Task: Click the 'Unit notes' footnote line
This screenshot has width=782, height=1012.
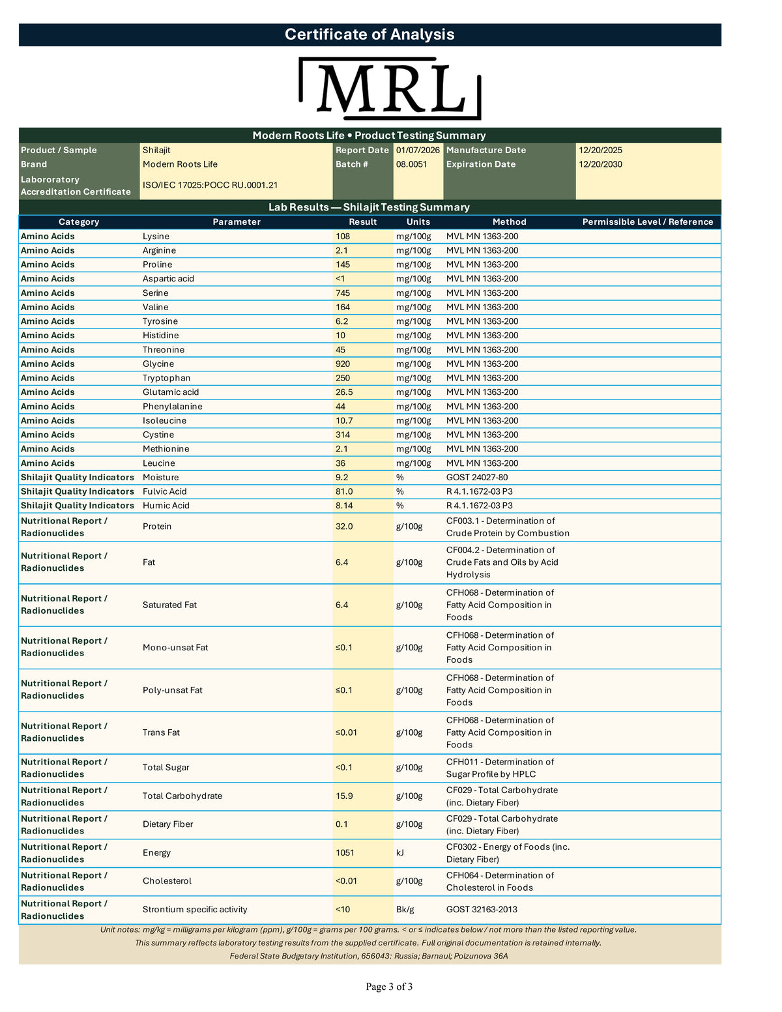Action: tap(368, 930)
